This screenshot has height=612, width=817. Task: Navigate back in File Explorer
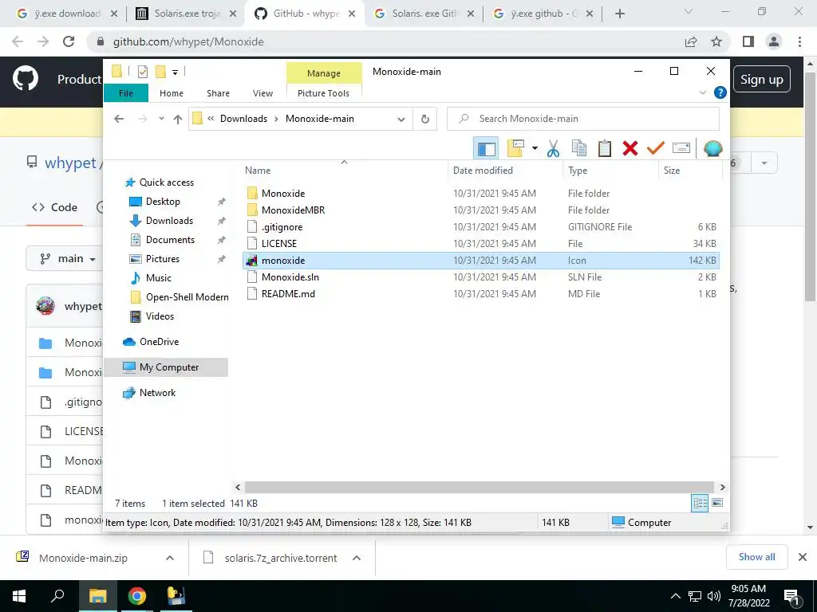(119, 120)
